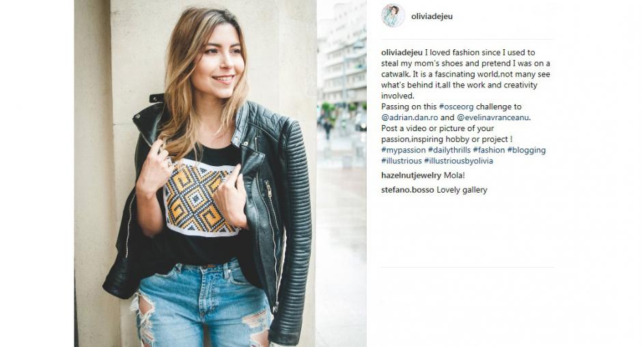Screen dimensions: 642x347
Task: Open the #mypassion hashtag
Action: tap(403, 150)
